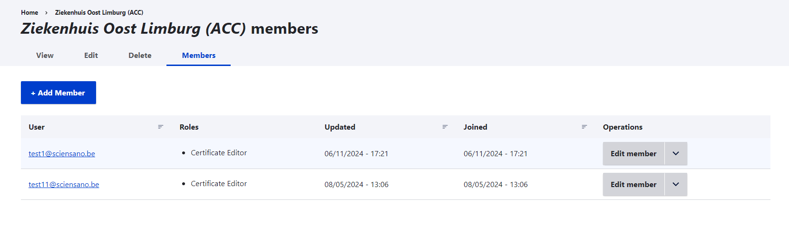Click Edit member for test1@sciensano.be

[x=633, y=153]
